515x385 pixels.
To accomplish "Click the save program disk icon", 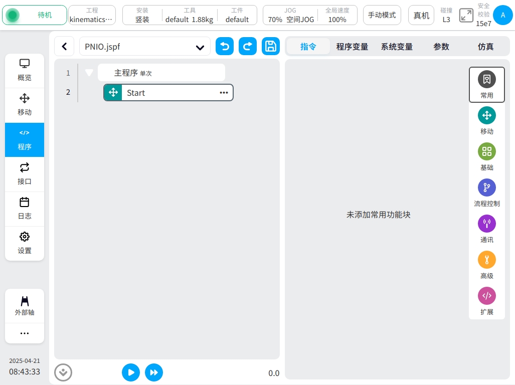I will (271, 47).
